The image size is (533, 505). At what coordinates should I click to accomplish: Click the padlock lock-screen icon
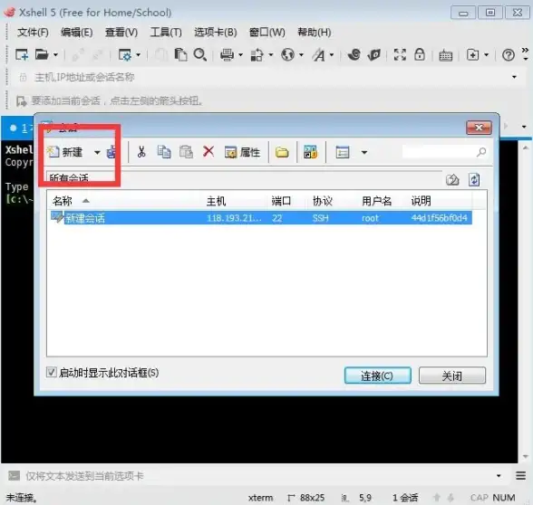pos(420,54)
